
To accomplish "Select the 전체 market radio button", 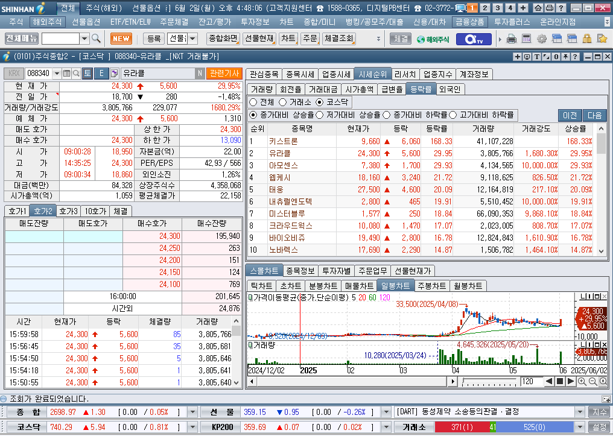I will point(253,103).
